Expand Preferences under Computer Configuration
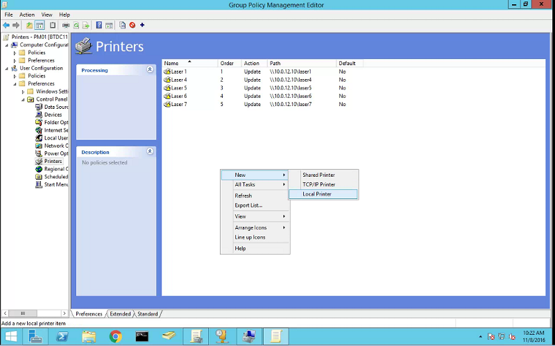 (x=15, y=61)
